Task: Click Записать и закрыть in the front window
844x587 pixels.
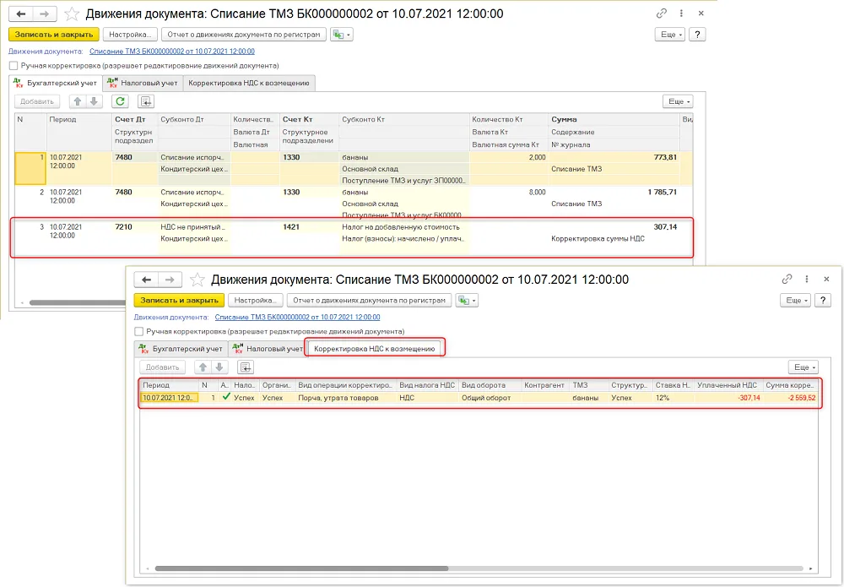Action: point(179,300)
